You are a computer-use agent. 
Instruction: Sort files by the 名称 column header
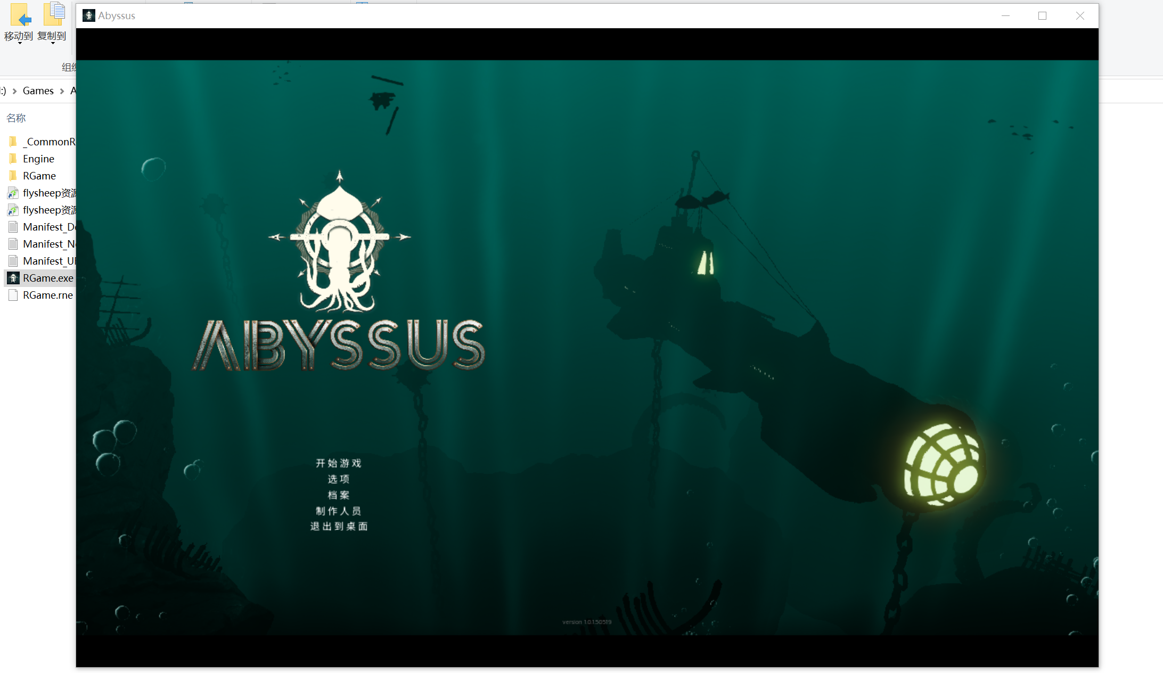tap(16, 118)
